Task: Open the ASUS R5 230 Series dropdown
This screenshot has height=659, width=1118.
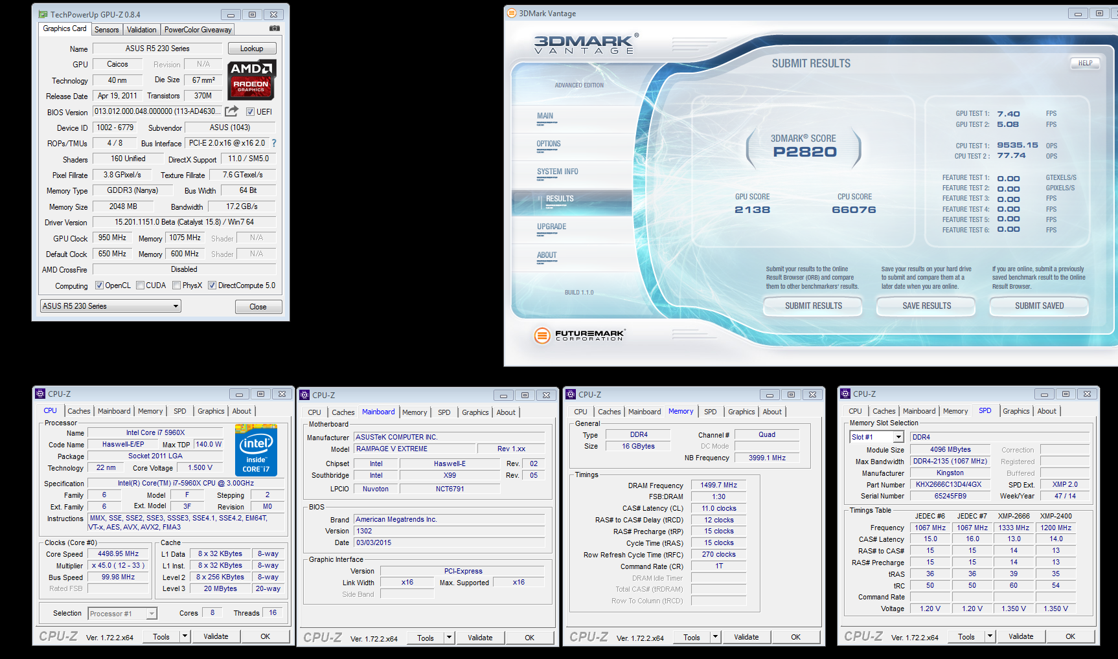Action: coord(110,306)
